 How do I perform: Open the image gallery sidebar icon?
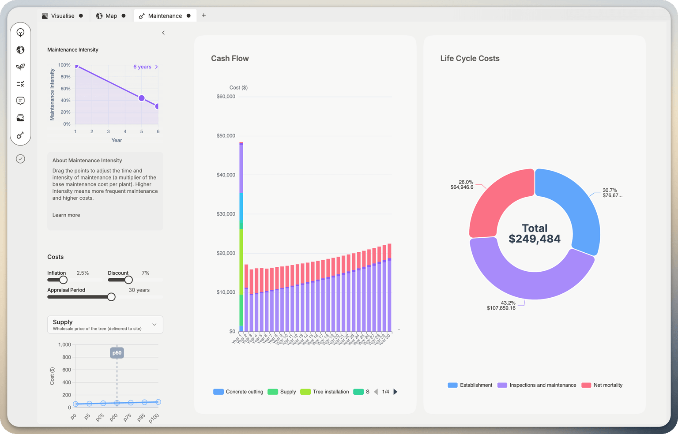click(20, 118)
